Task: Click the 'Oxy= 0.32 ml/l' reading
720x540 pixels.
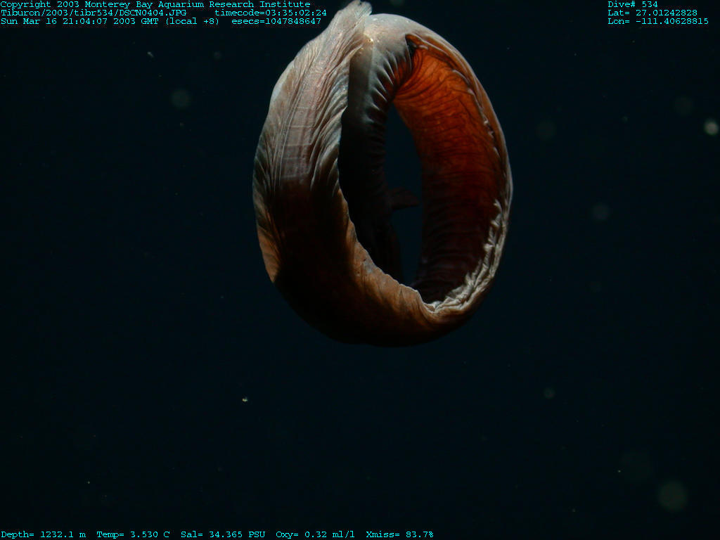Action: pos(315,534)
